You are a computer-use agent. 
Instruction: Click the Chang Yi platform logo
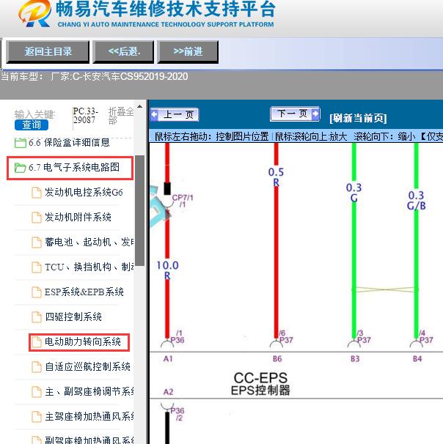34,13
